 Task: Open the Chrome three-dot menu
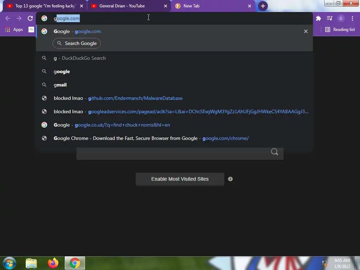click(352, 18)
